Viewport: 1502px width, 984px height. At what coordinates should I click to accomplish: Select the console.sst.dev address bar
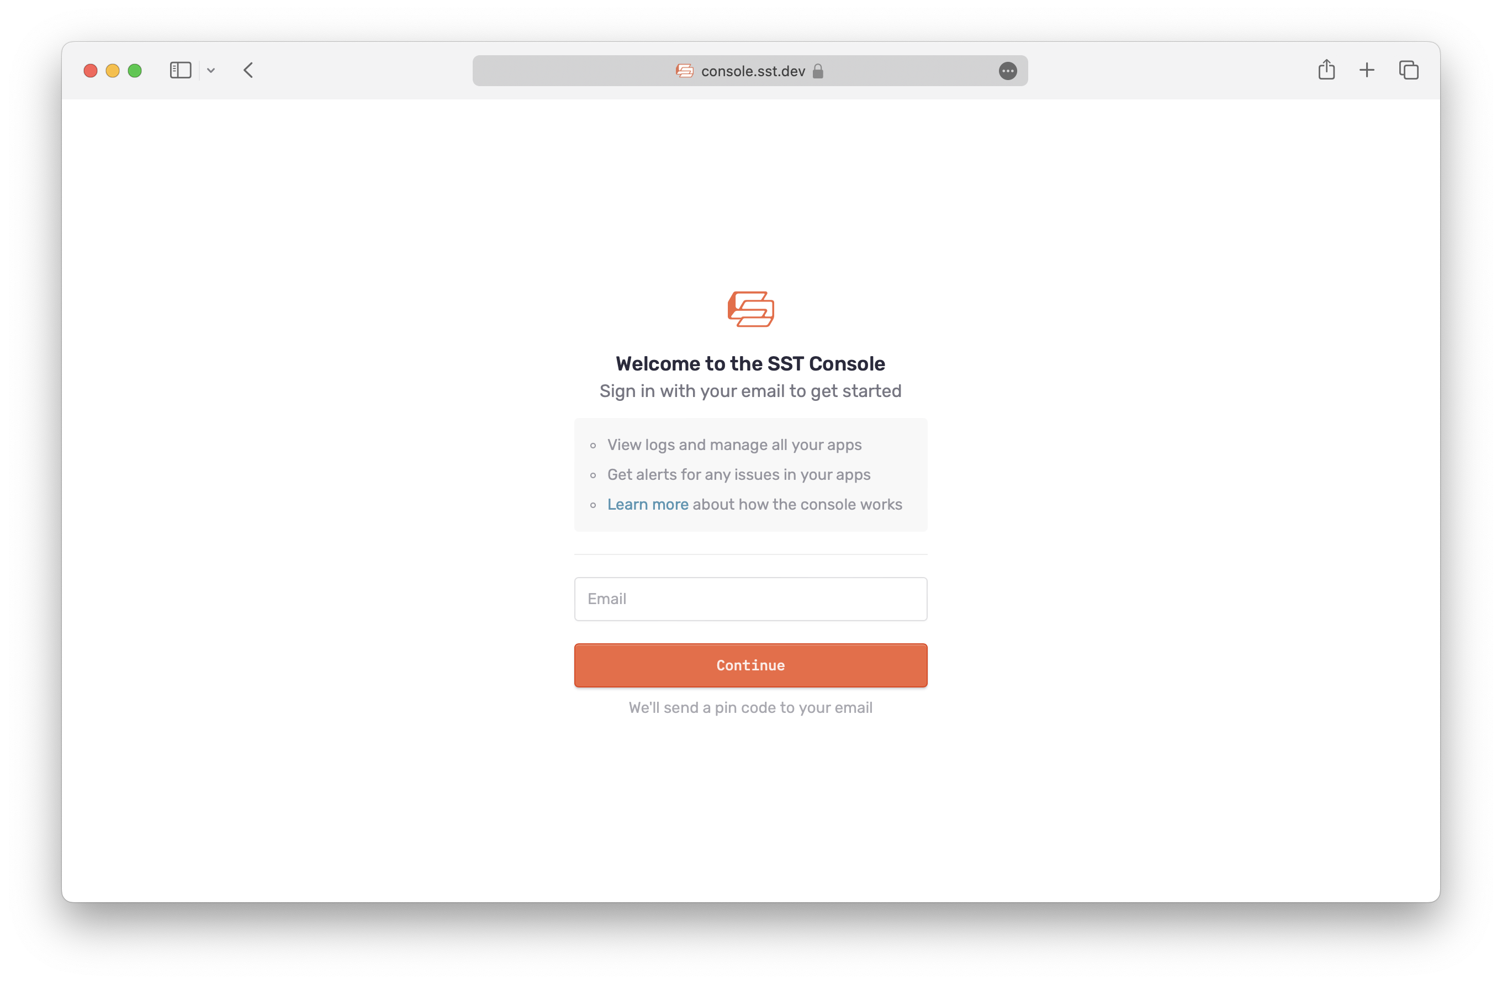[x=750, y=70]
